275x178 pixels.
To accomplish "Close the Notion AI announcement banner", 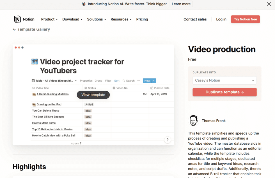I will tap(269, 4).
